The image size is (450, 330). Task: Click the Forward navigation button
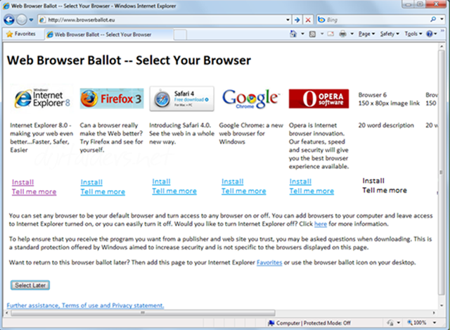(22, 20)
